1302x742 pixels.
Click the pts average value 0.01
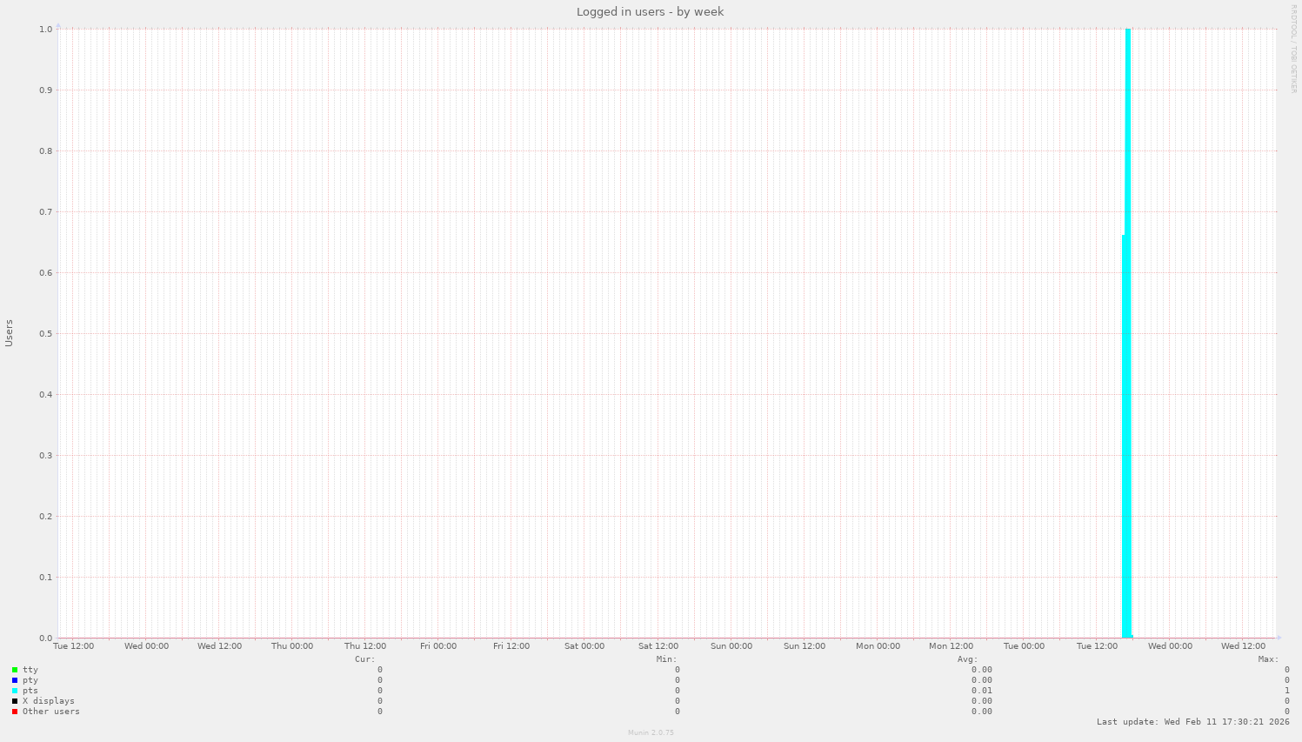pos(981,691)
